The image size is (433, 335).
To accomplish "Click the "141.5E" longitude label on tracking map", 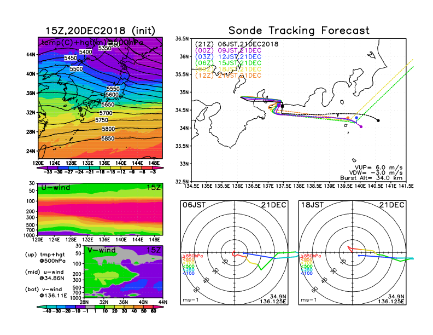I will [x=406, y=186].
